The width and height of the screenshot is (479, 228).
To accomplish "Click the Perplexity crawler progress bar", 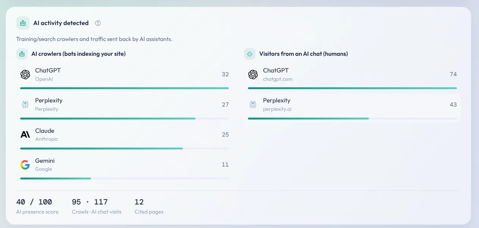I will coord(124,118).
